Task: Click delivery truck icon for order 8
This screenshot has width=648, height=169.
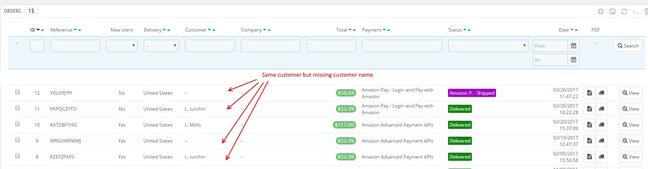Action: pos(602,157)
